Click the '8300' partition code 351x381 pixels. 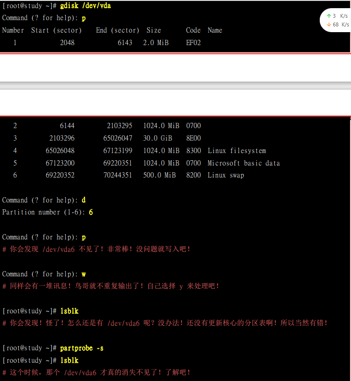click(x=194, y=151)
